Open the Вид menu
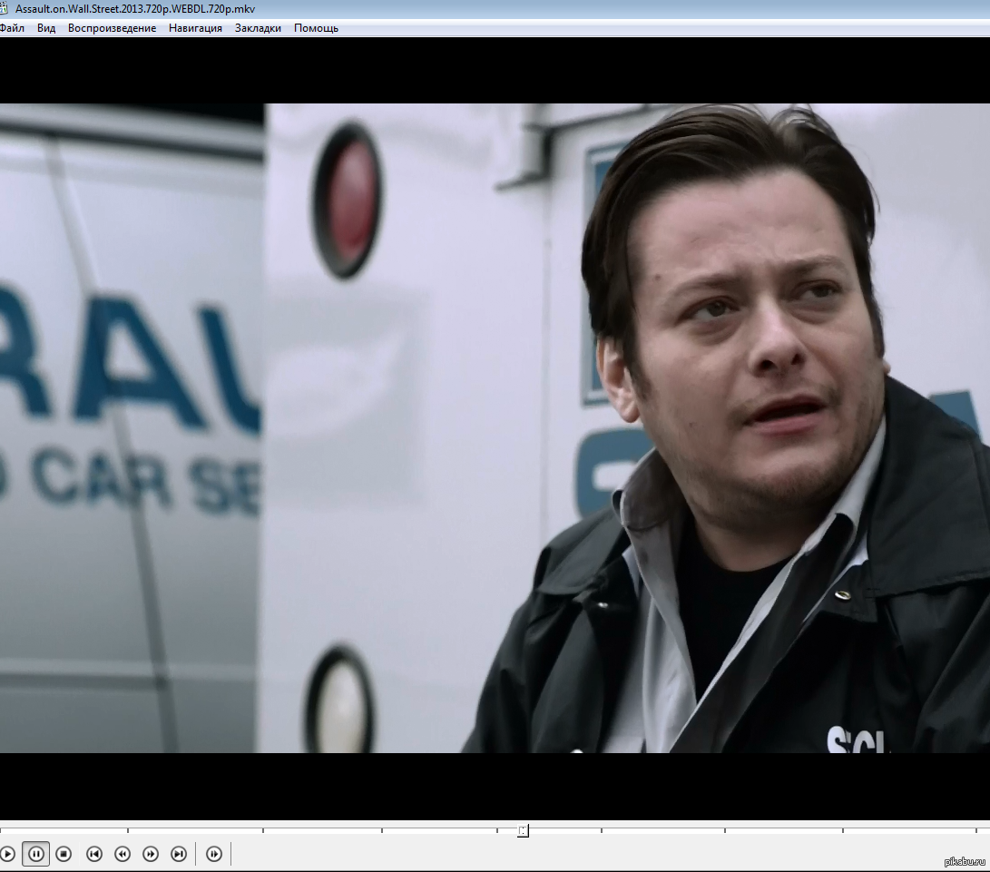 46,28
